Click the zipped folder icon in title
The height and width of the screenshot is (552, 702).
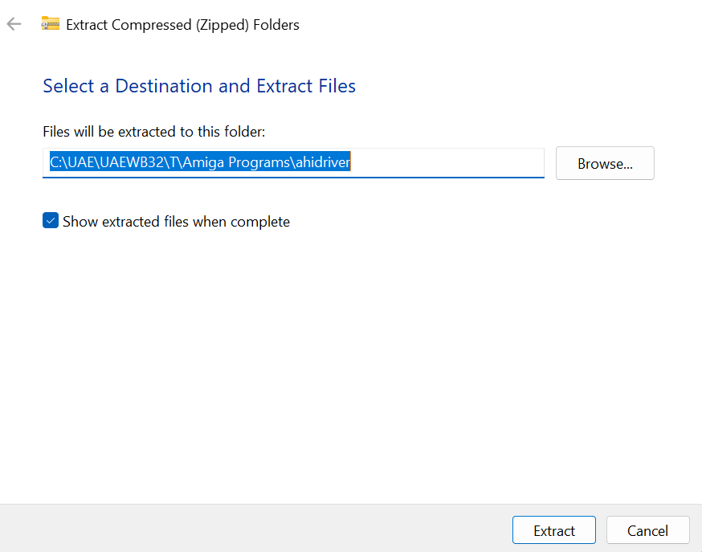[51, 24]
